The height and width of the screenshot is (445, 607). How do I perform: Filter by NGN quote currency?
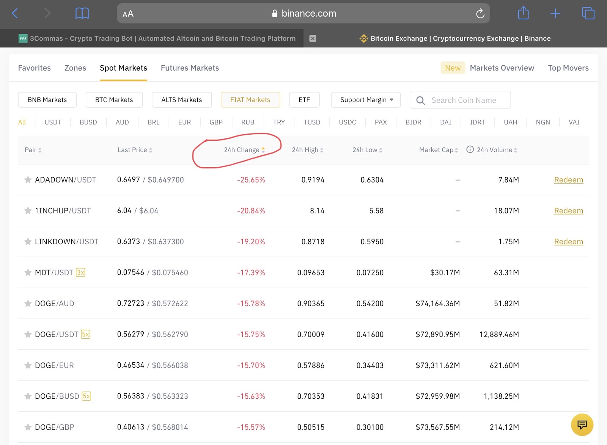[x=543, y=122]
